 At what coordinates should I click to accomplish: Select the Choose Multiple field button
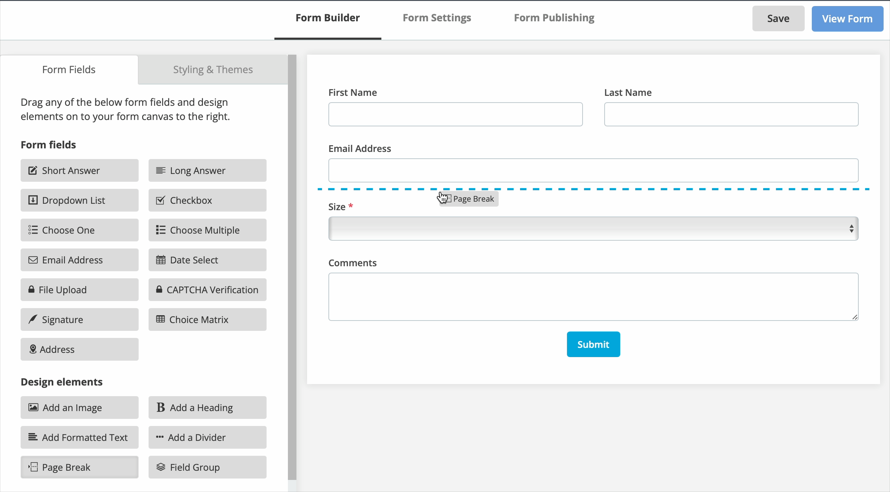pos(208,230)
